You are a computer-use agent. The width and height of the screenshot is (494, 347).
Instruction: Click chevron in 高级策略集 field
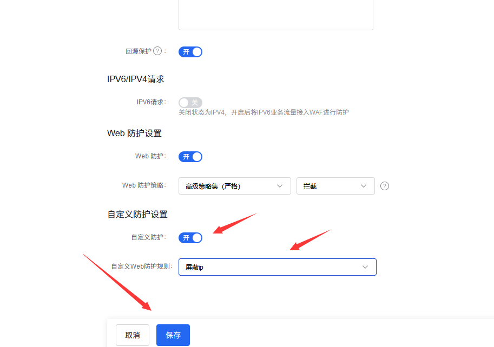pyautogui.click(x=279, y=186)
